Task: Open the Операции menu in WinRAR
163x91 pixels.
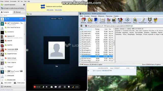Action: 94,16
